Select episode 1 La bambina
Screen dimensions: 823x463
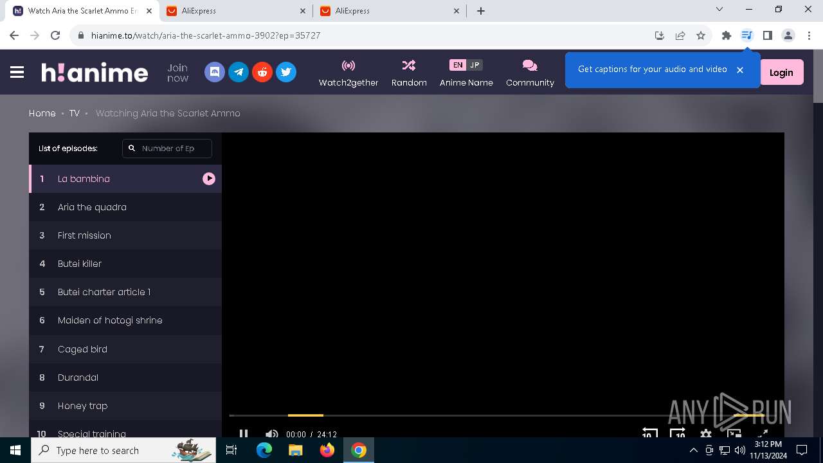pyautogui.click(x=125, y=179)
